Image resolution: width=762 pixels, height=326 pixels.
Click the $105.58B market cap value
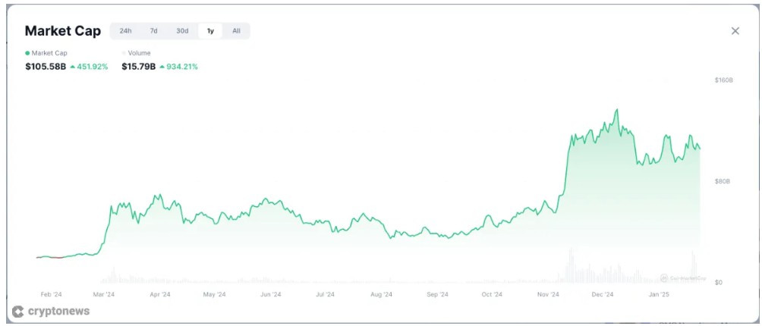pyautogui.click(x=46, y=67)
